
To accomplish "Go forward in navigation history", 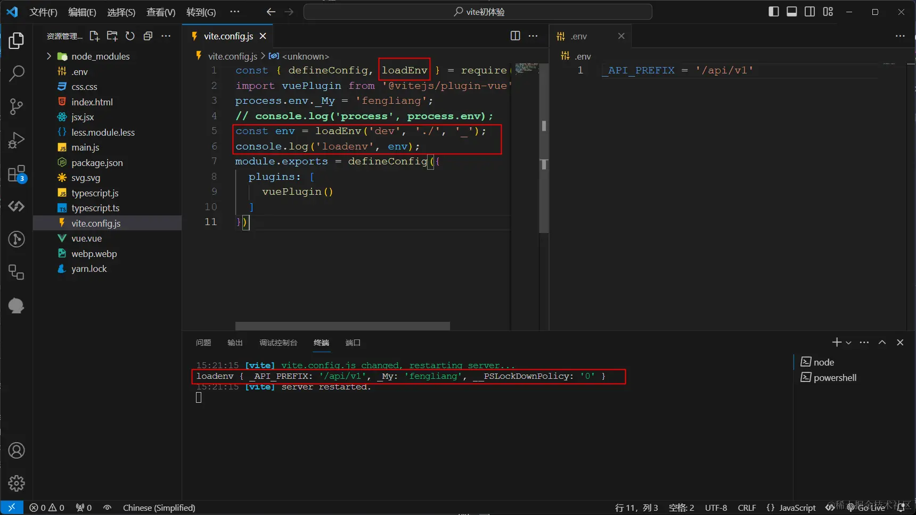I will pos(289,12).
